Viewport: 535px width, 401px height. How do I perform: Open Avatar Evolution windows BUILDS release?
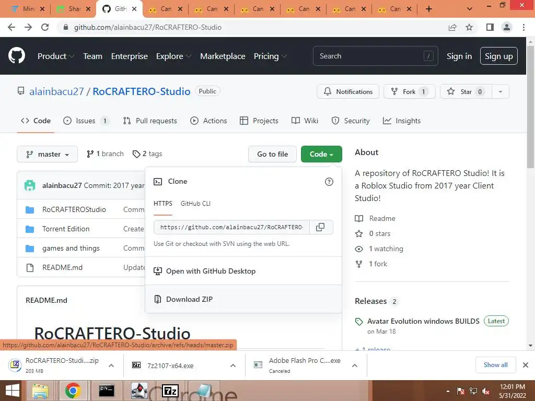coord(423,321)
